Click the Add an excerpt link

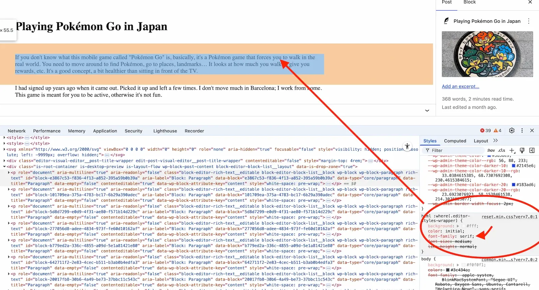[x=461, y=86]
